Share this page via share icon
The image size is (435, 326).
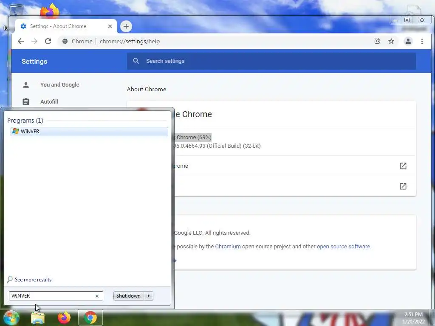tap(377, 41)
